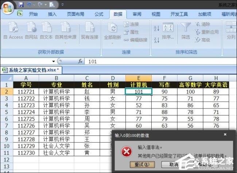Expand the quick access toolbar customize menu
Viewport: 237px width, 173px height.
click(x=62, y=5)
